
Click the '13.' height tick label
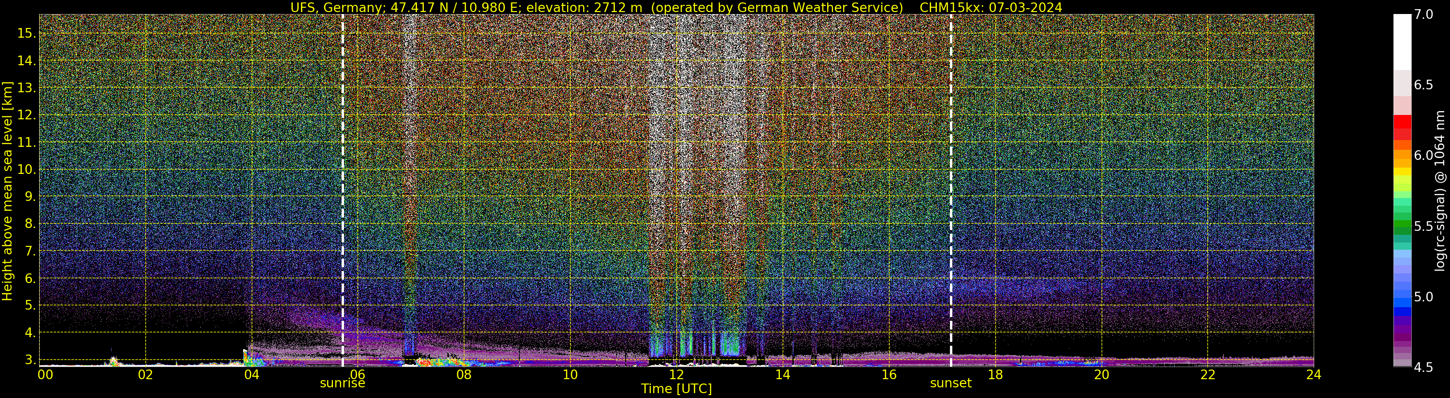point(26,88)
